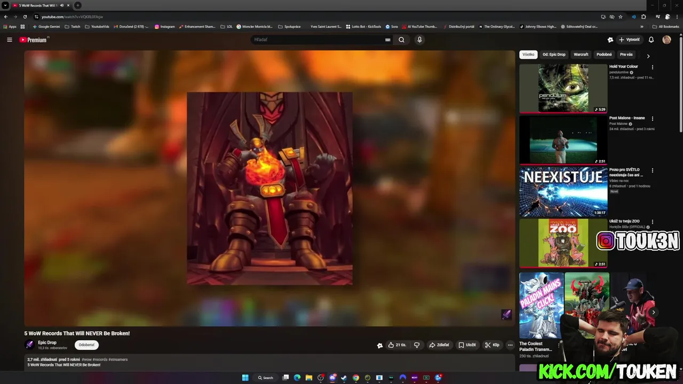Open the account avatar menu
This screenshot has width=683, height=384.
click(x=666, y=39)
